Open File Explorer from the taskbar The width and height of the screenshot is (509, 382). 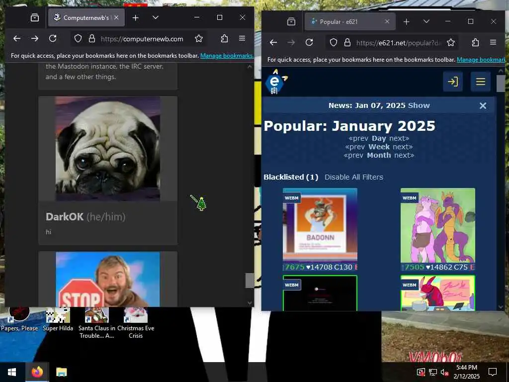pyautogui.click(x=61, y=372)
